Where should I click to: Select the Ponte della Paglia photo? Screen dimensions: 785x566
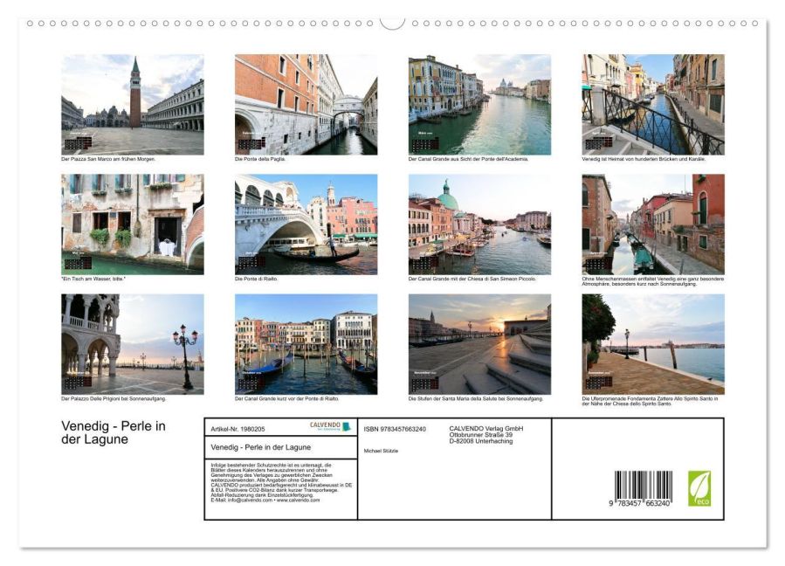(x=306, y=104)
